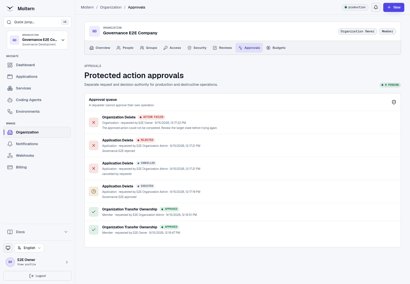Screen dimensions: 410x284
Task: Focus the Quick jump search field
Action: (x=37, y=22)
